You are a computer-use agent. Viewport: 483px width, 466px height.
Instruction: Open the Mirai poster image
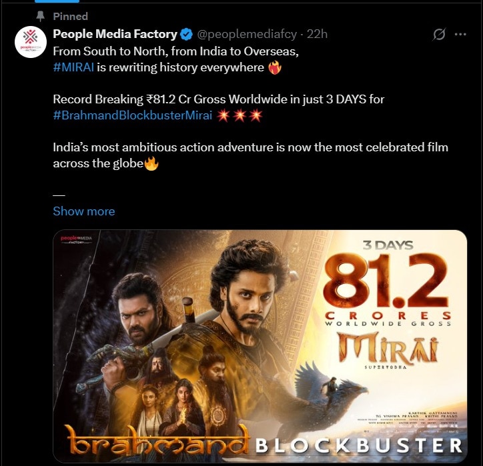[260, 346]
